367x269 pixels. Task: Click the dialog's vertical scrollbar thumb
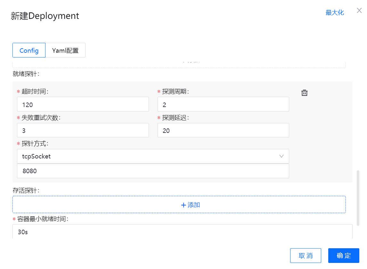pyautogui.click(x=358, y=198)
